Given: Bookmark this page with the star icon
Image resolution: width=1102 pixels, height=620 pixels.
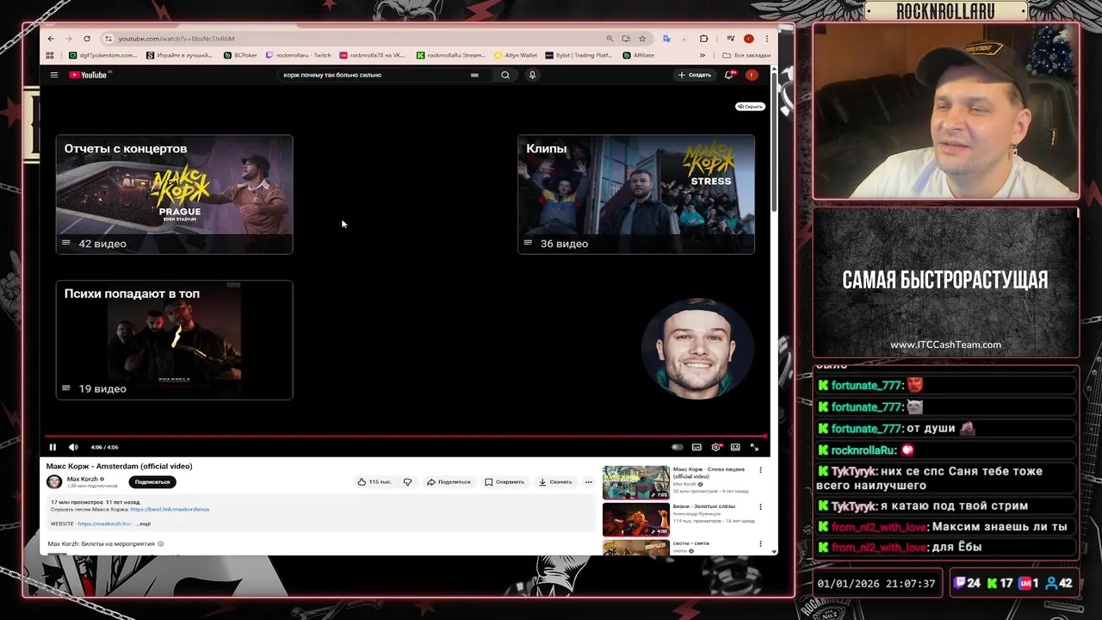Looking at the screenshot, I should 642,39.
